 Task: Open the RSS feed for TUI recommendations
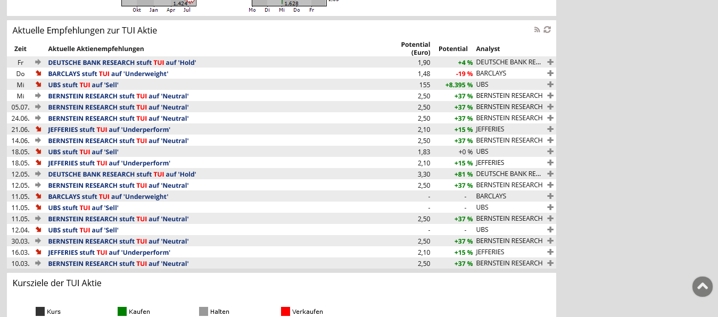pos(537,30)
